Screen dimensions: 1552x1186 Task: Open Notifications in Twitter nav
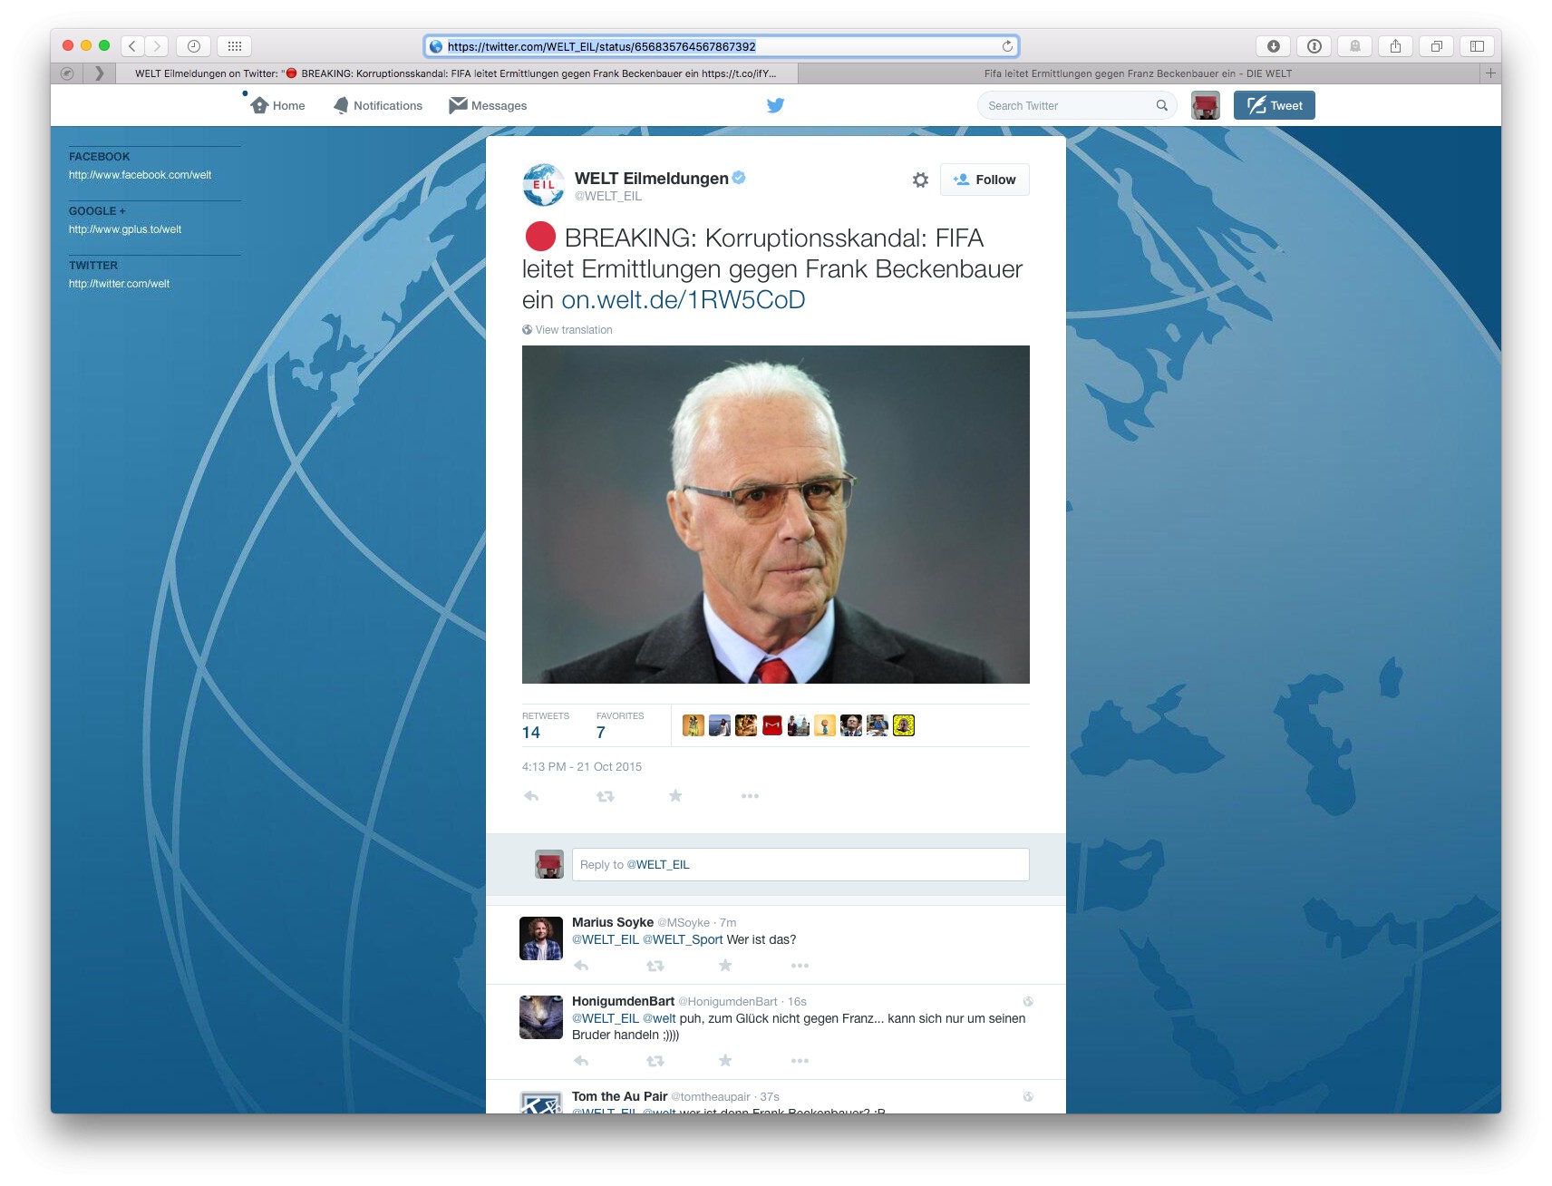[x=378, y=105]
